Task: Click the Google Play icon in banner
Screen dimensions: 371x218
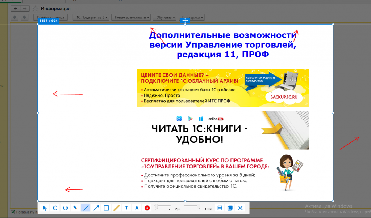Action: click(x=190, y=119)
